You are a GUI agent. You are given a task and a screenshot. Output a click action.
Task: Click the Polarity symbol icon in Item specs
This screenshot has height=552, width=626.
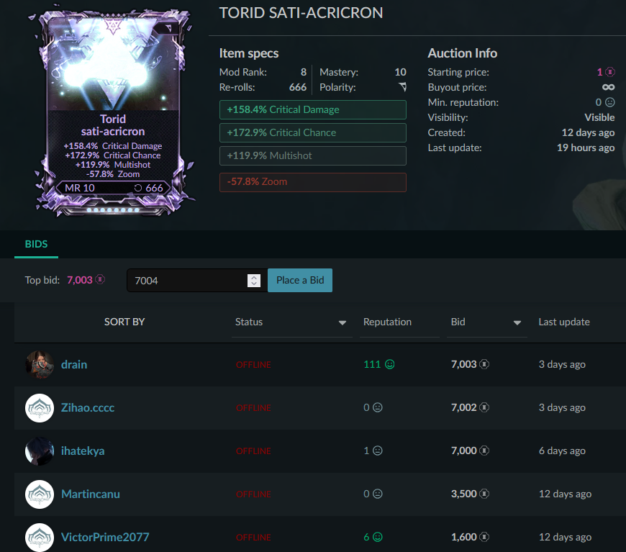pos(402,86)
